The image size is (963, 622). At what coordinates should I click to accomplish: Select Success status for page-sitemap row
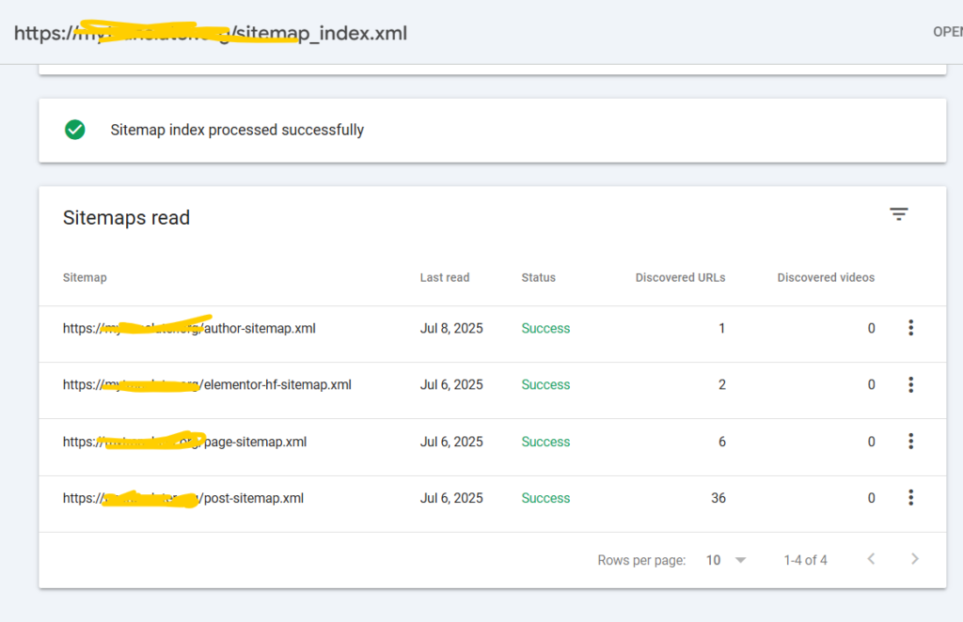[546, 442]
